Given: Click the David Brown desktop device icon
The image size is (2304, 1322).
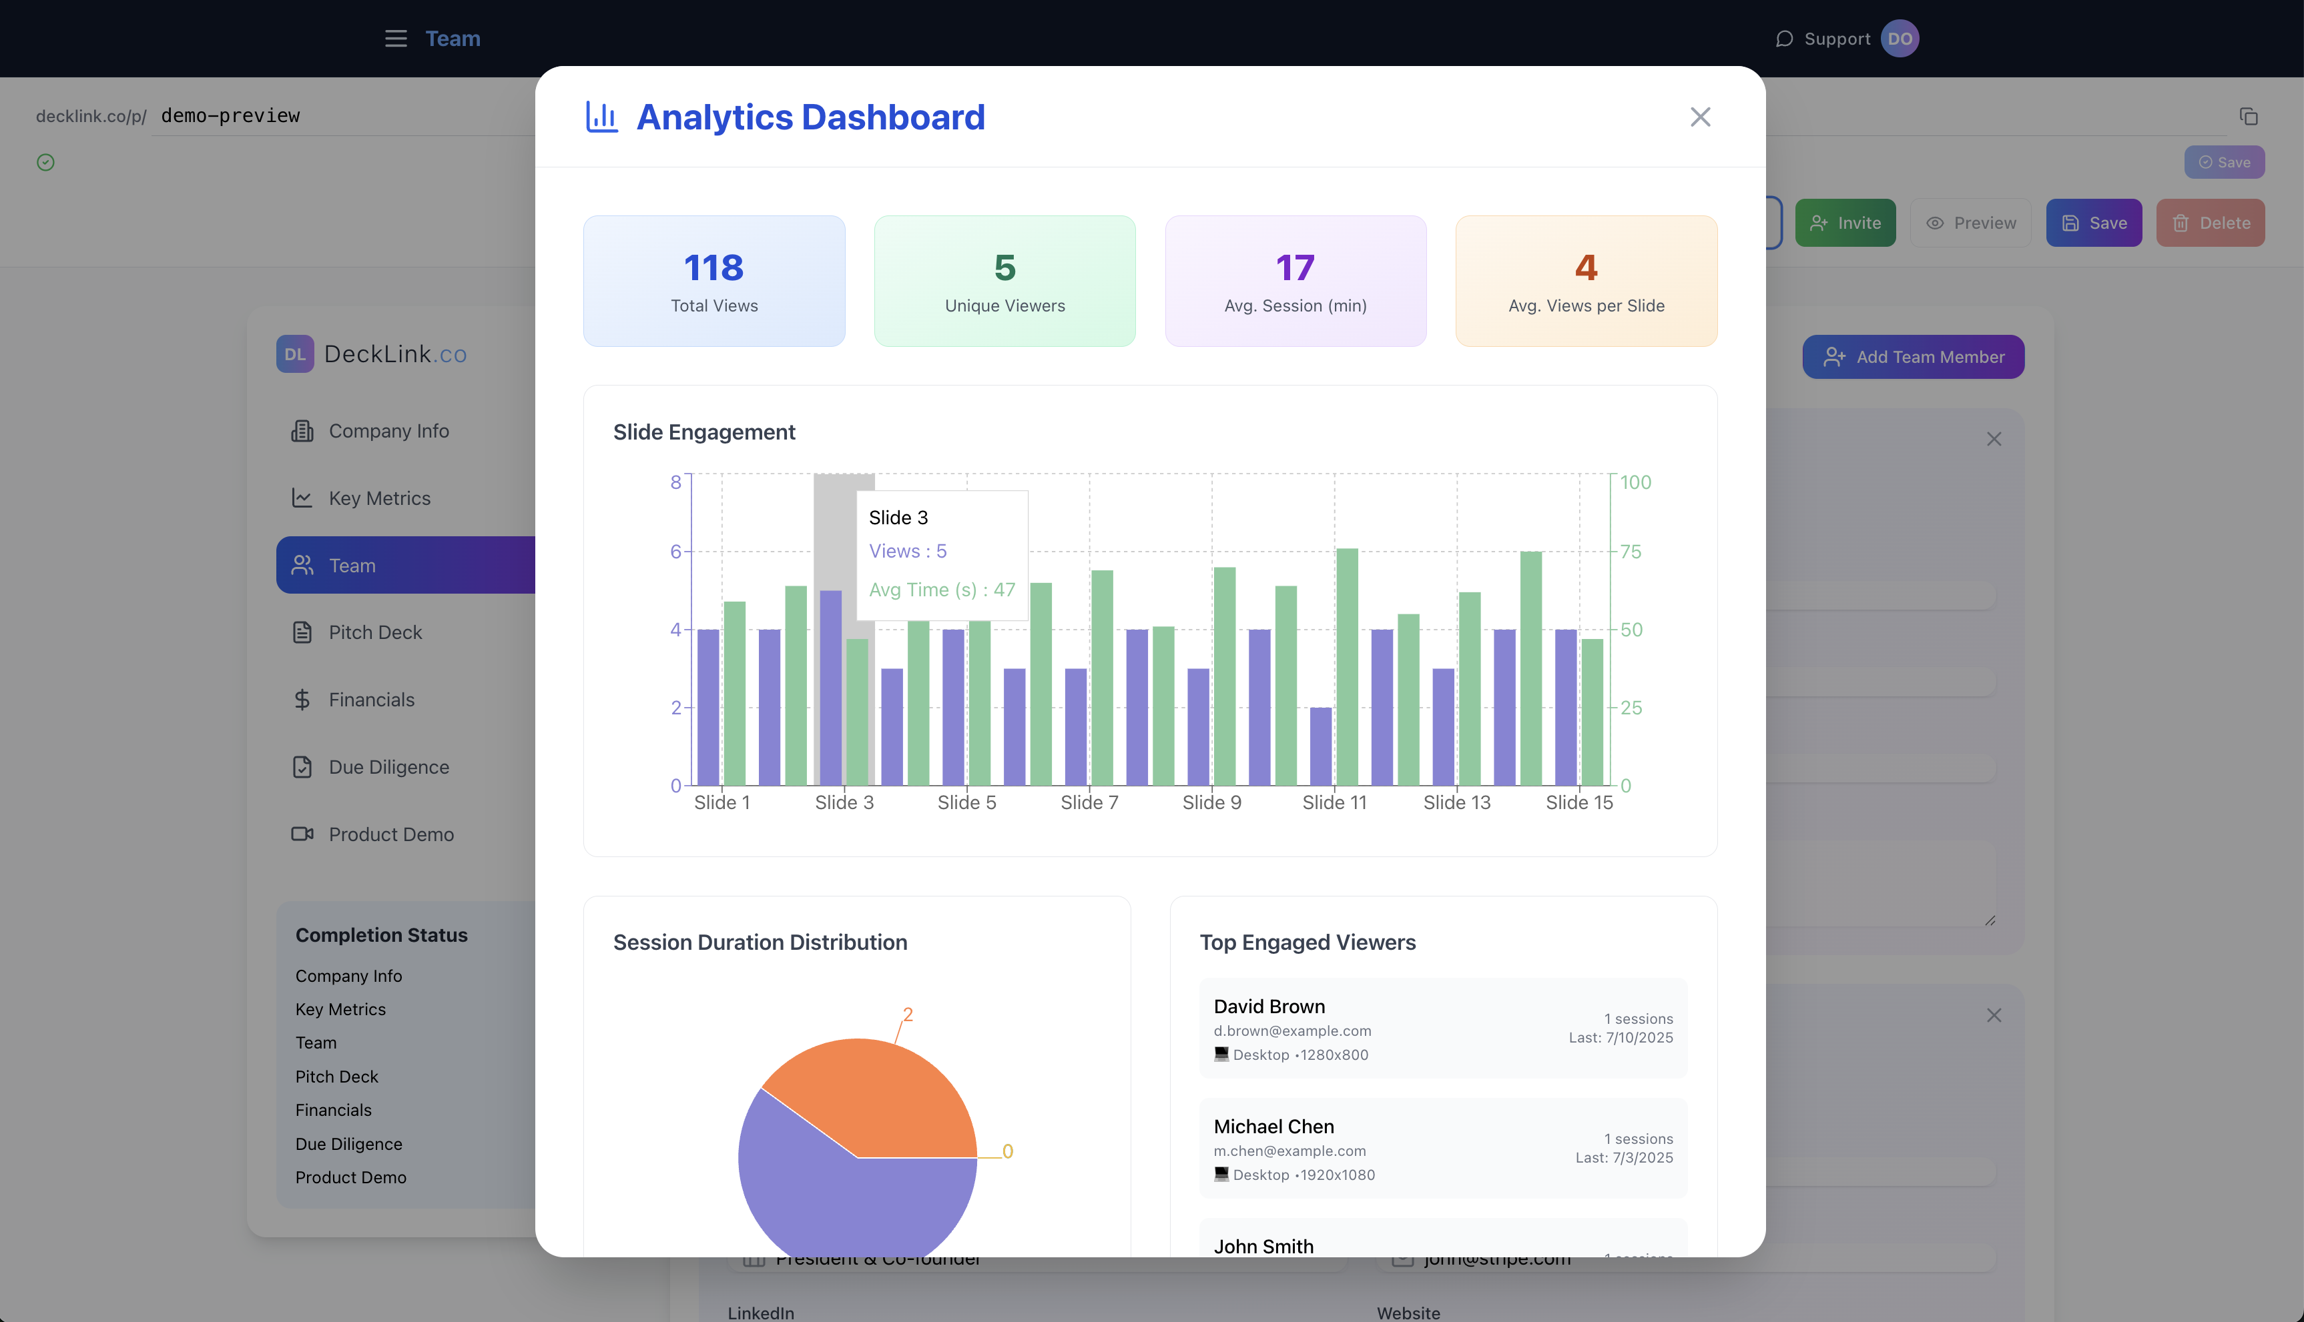Looking at the screenshot, I should 1221,1054.
